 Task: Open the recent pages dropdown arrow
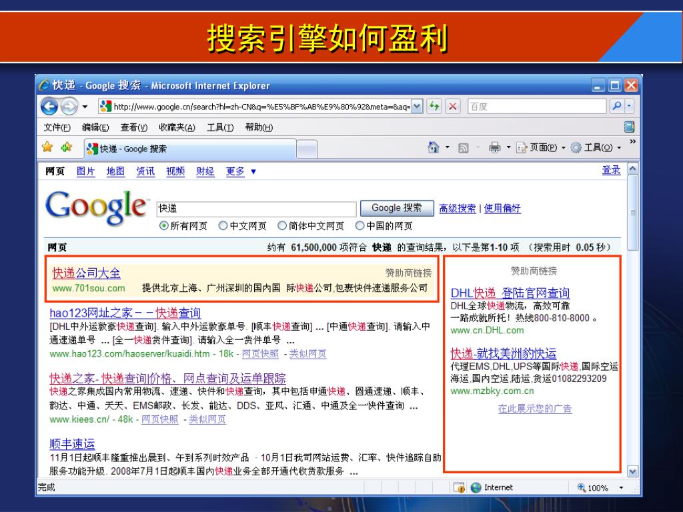85,107
